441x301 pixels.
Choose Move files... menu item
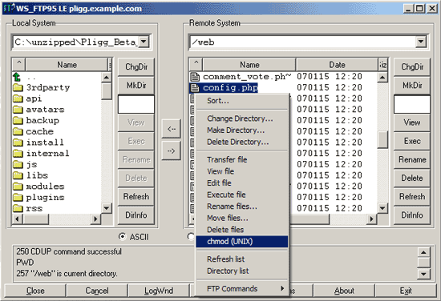242,219
